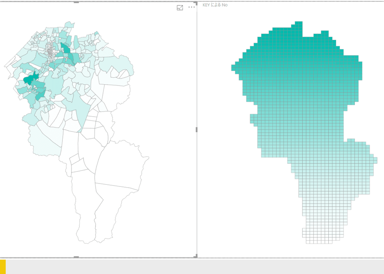Image resolution: width=384 pixels, height=274 pixels.
Task: Click the right-edge middle resize handle
Action: pyautogui.click(x=197, y=130)
